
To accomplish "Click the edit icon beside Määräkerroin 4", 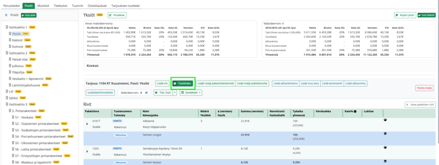I will [146, 93].
